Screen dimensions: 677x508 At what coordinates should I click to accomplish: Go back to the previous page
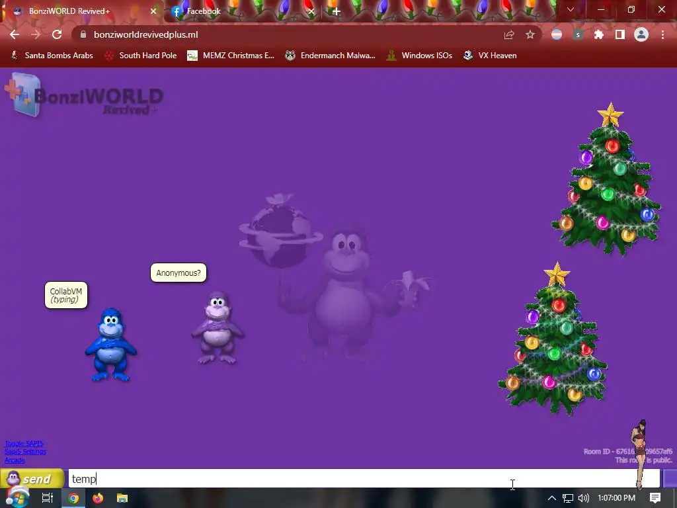(15, 34)
